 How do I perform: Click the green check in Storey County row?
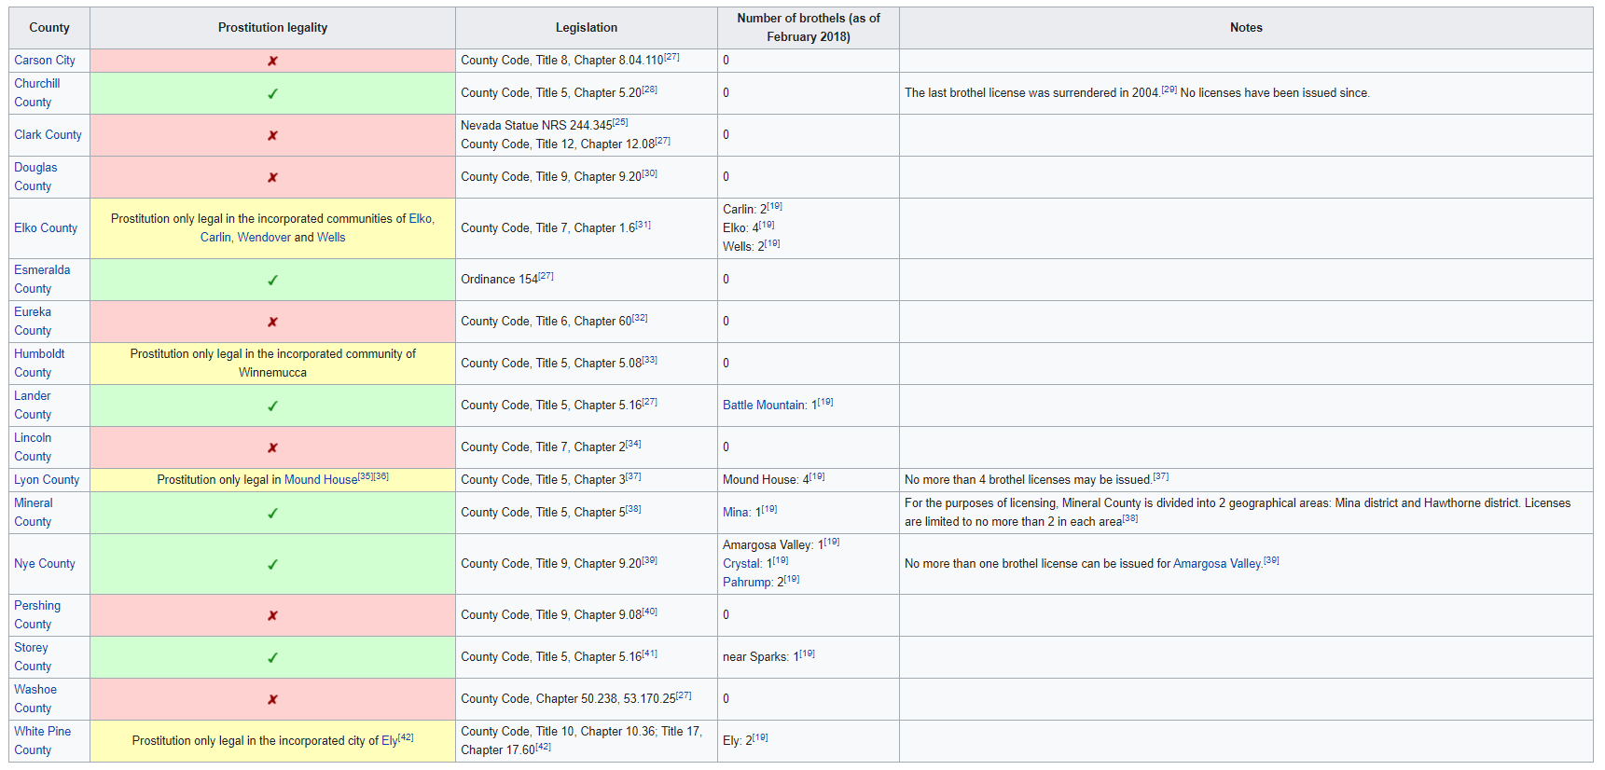[x=272, y=657]
